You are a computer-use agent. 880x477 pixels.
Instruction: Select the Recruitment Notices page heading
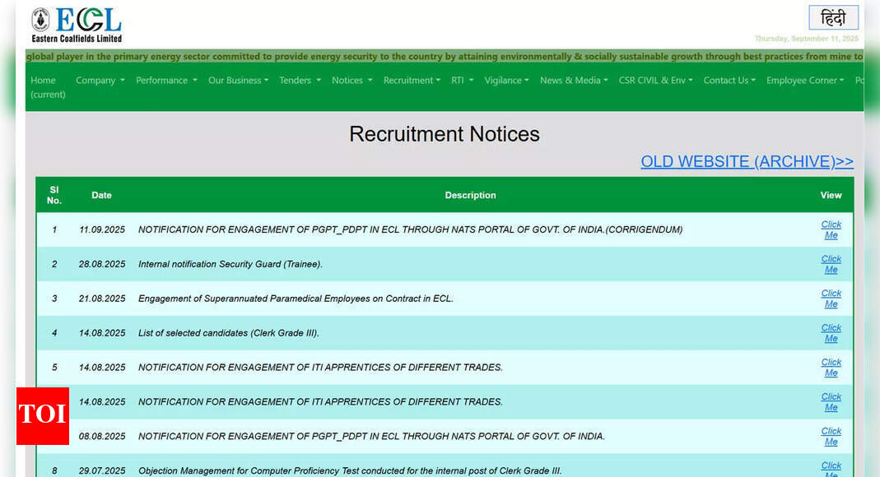point(445,134)
